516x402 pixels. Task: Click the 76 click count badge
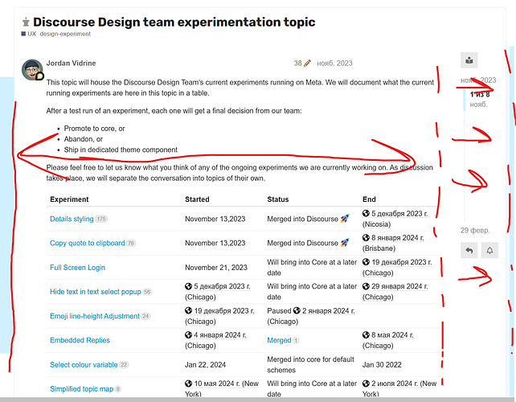coord(131,244)
